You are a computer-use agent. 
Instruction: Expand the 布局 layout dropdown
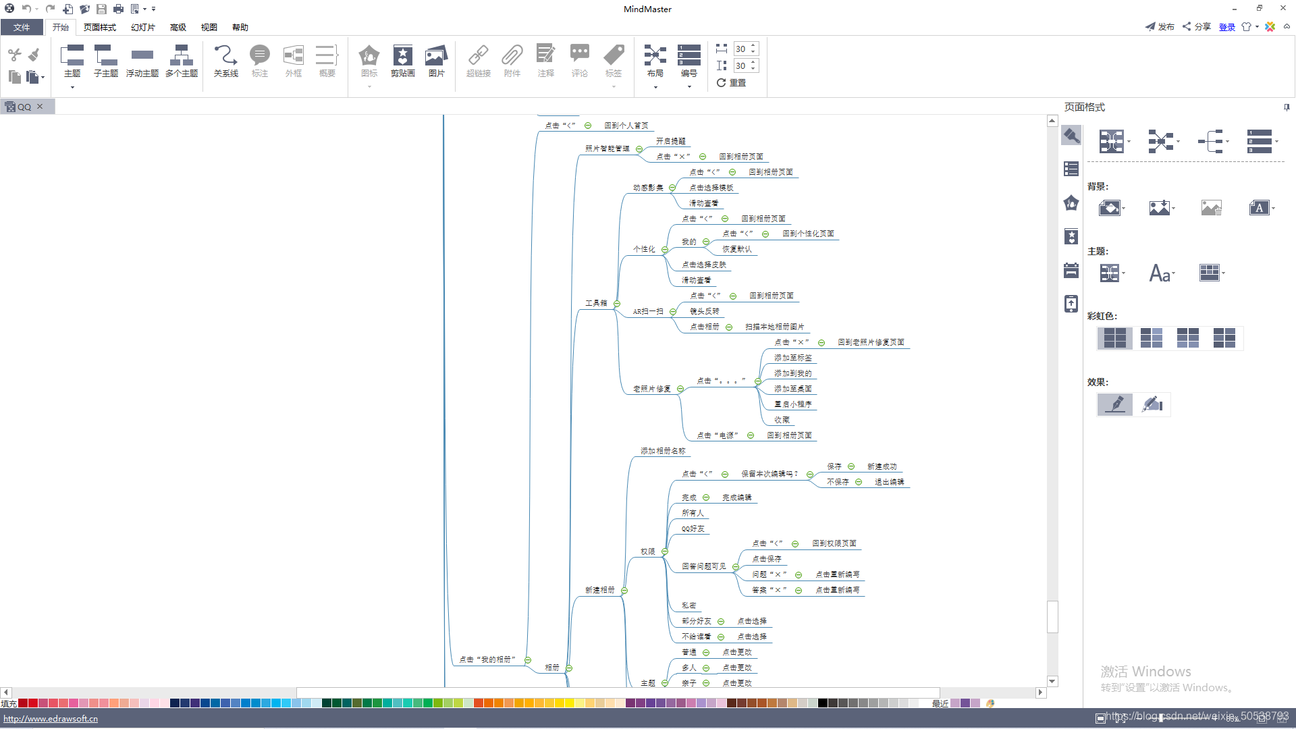click(655, 86)
